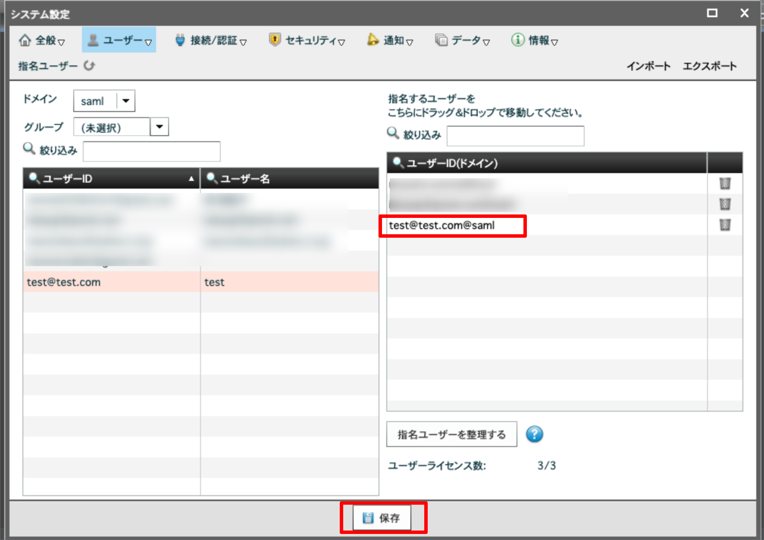Click the trash icon in the second named-user row

[725, 204]
